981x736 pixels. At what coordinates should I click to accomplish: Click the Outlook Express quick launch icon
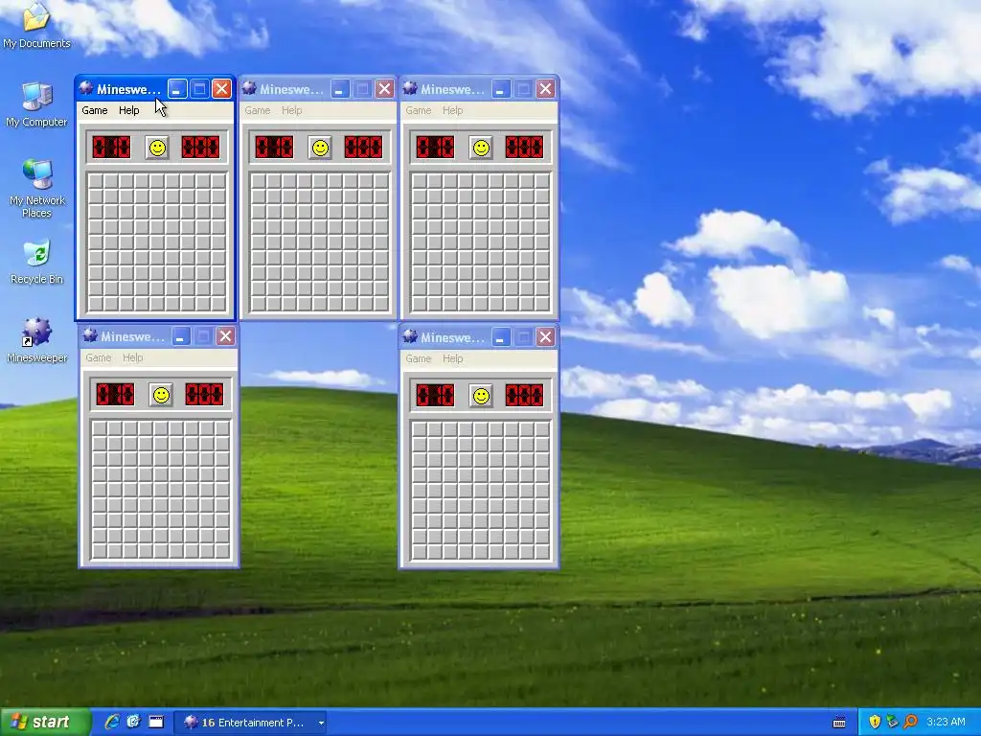pyautogui.click(x=134, y=723)
